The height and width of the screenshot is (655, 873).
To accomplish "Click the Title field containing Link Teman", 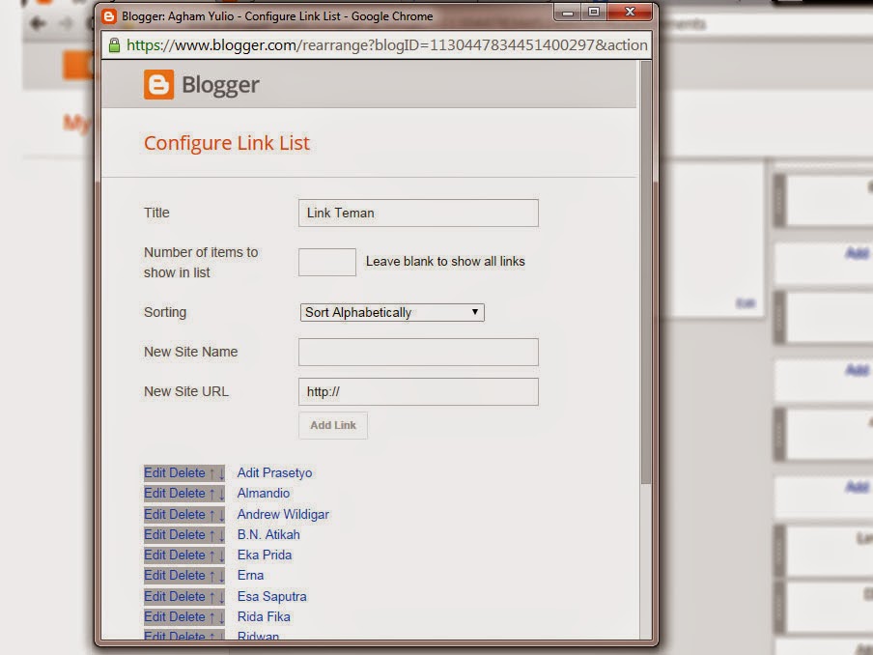I will (418, 214).
